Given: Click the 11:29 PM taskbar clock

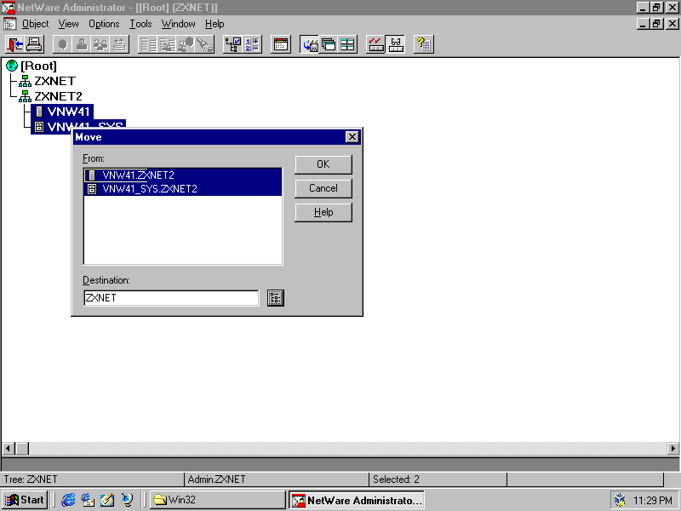Looking at the screenshot, I should click(653, 501).
